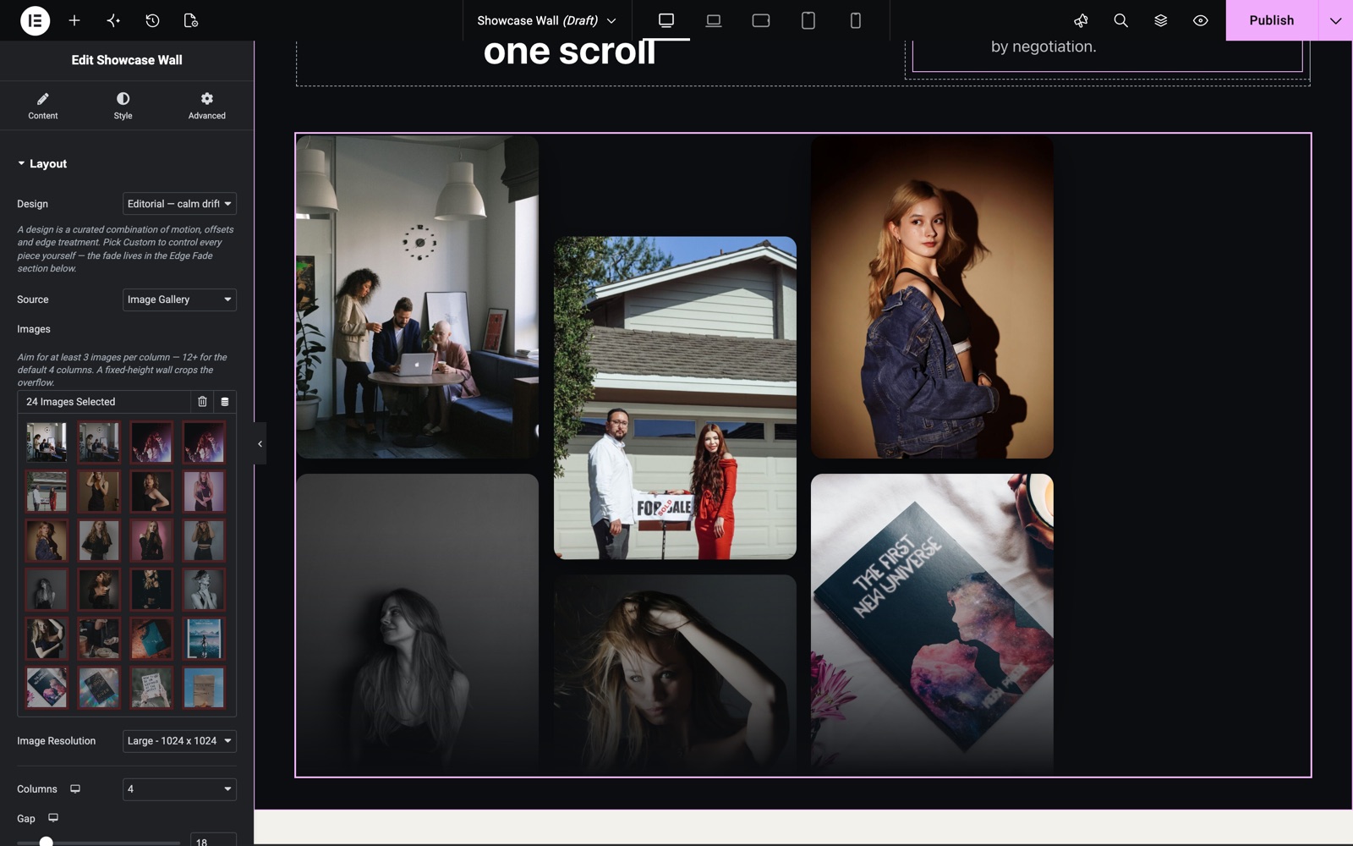Select the For Sale photo in canvas
Viewport: 1353px width, 846px height.
click(675, 398)
